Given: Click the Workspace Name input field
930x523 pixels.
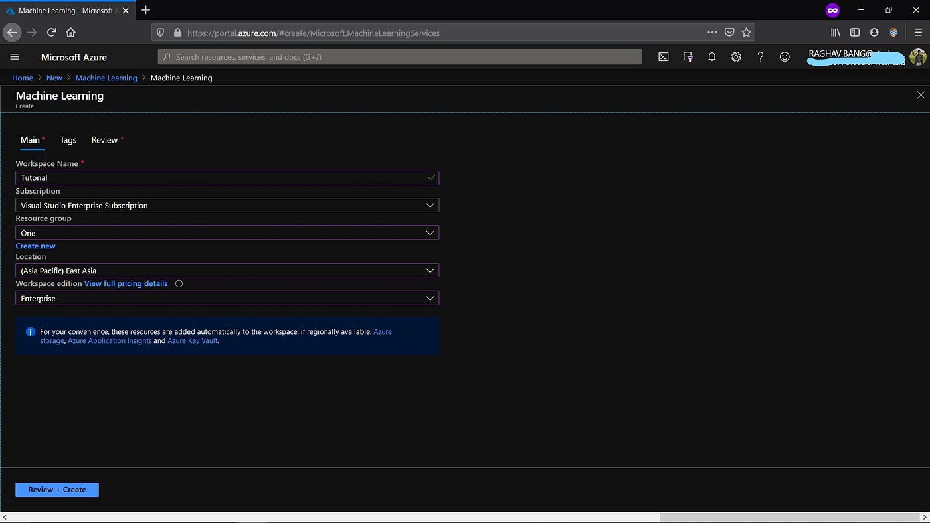Looking at the screenshot, I should tap(227, 177).
